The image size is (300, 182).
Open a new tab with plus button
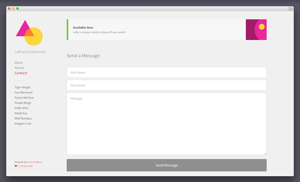coord(291,8)
